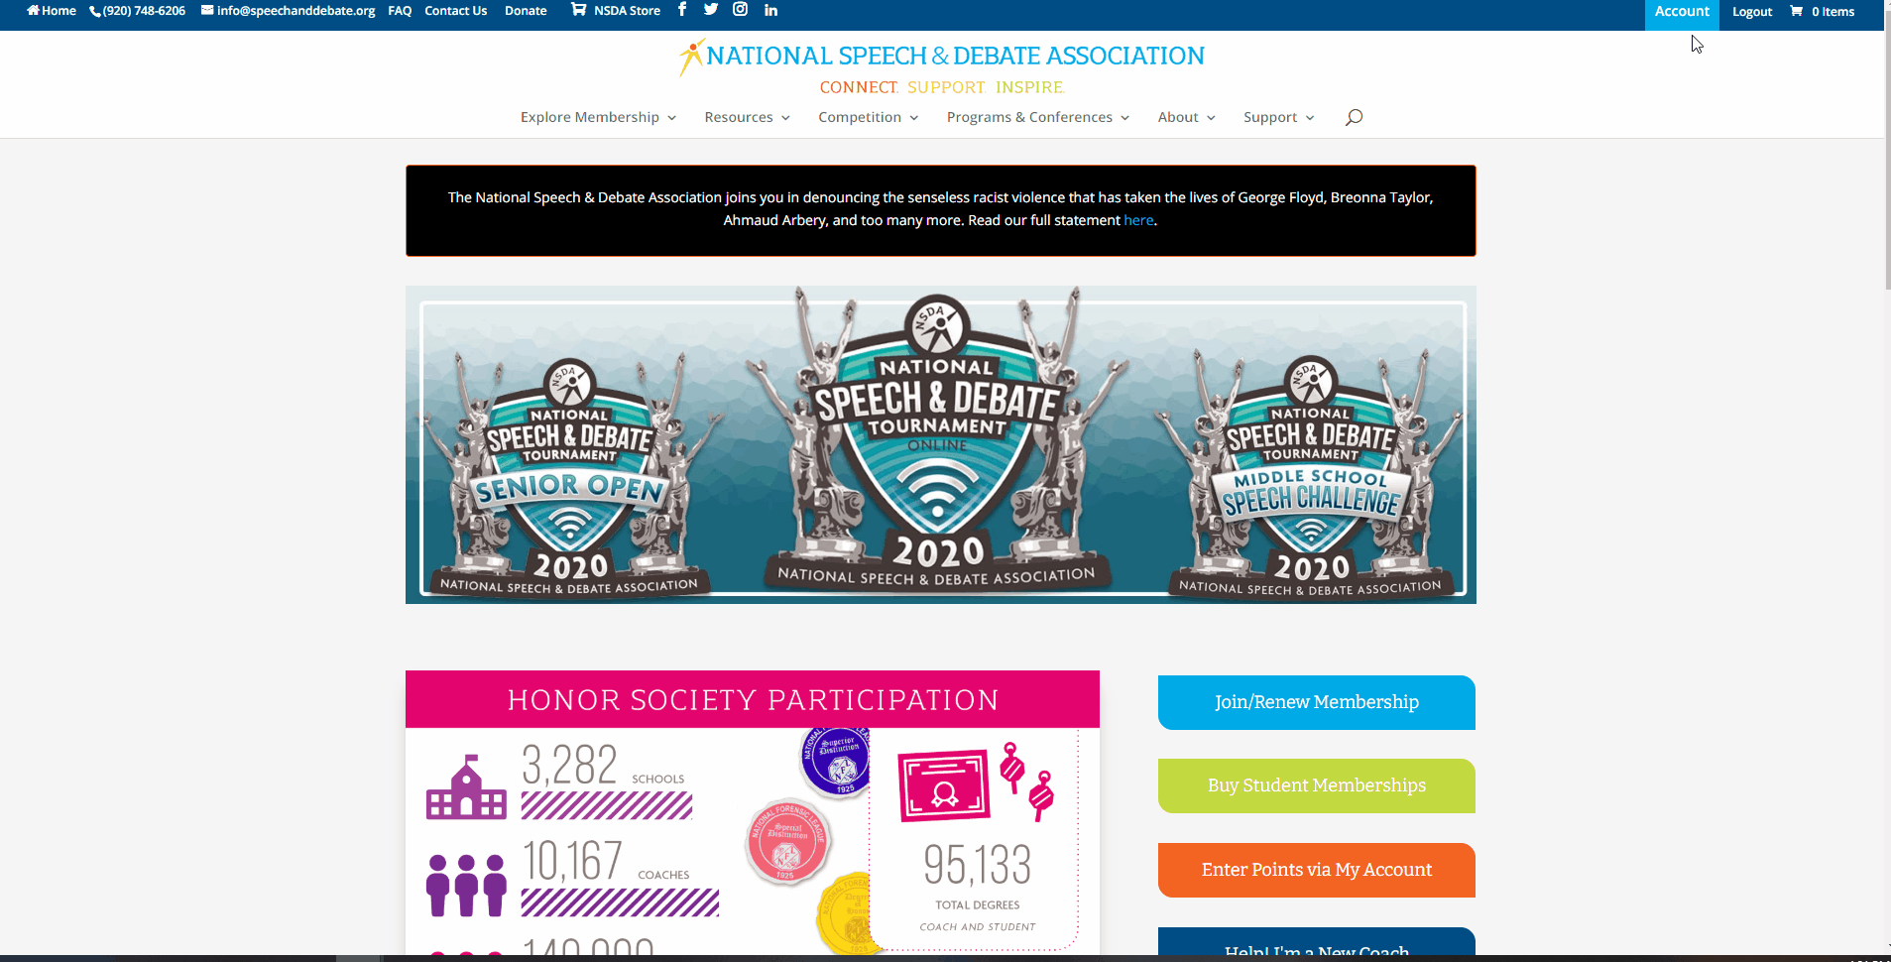This screenshot has width=1891, height=962.
Task: Expand the Explore Membership dropdown
Action: point(598,117)
